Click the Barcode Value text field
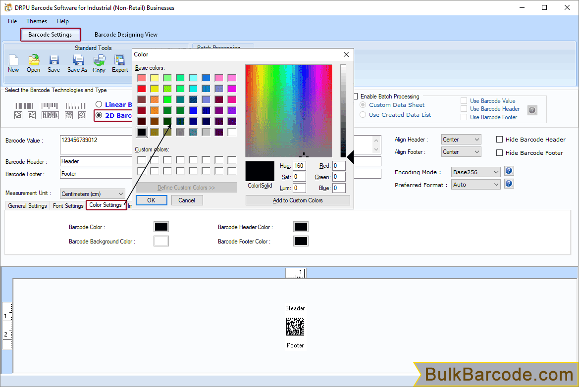 click(96, 145)
